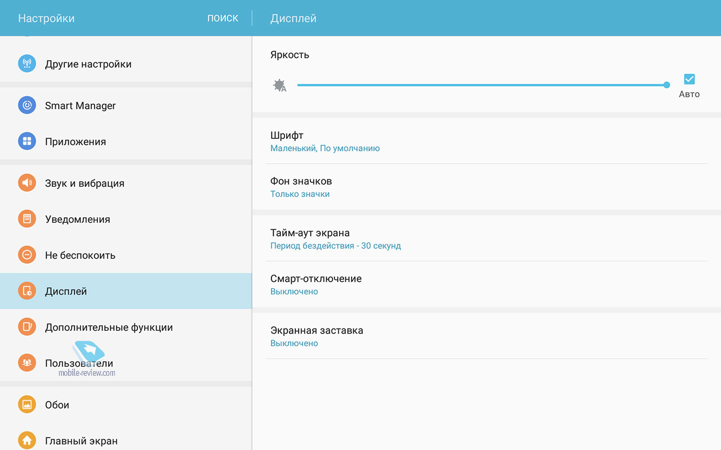Click the brightness slider track

(x=479, y=85)
